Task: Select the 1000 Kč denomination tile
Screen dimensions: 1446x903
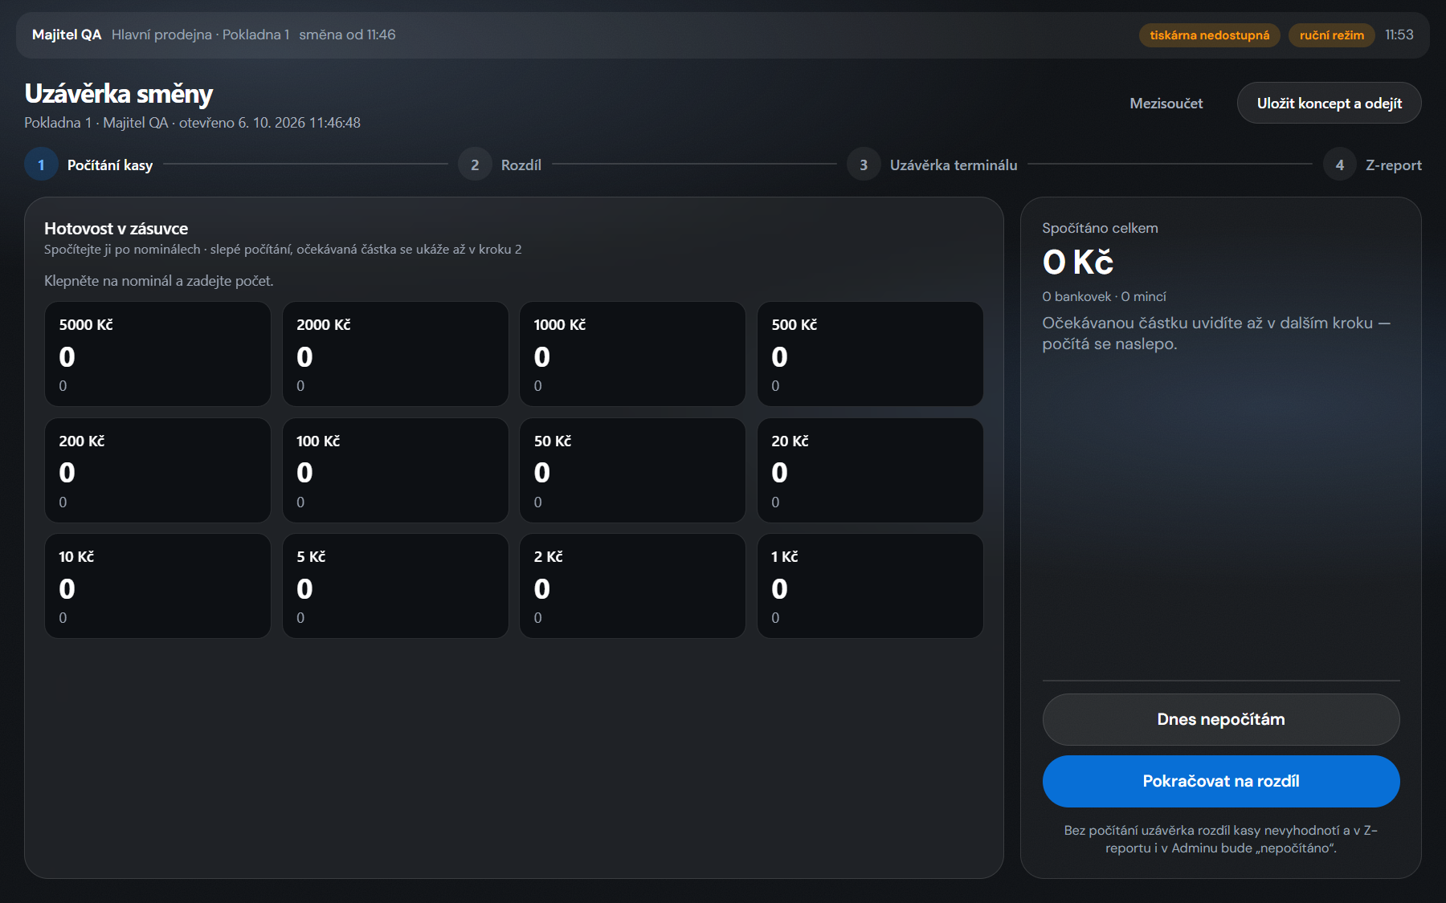Action: pos(632,354)
